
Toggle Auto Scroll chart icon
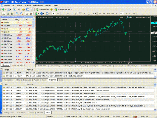tap(27, 14)
